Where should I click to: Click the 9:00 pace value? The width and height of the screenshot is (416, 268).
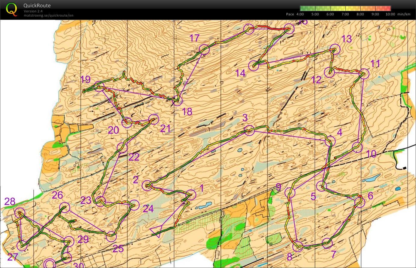[375, 14]
